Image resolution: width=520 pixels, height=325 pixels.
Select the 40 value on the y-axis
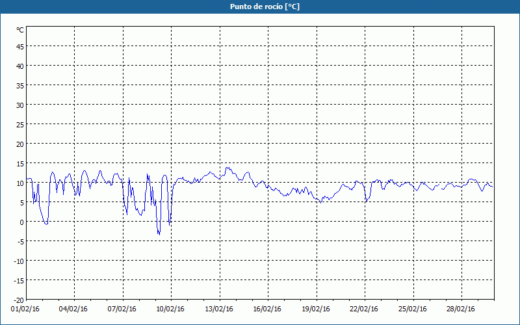[x=20, y=66]
